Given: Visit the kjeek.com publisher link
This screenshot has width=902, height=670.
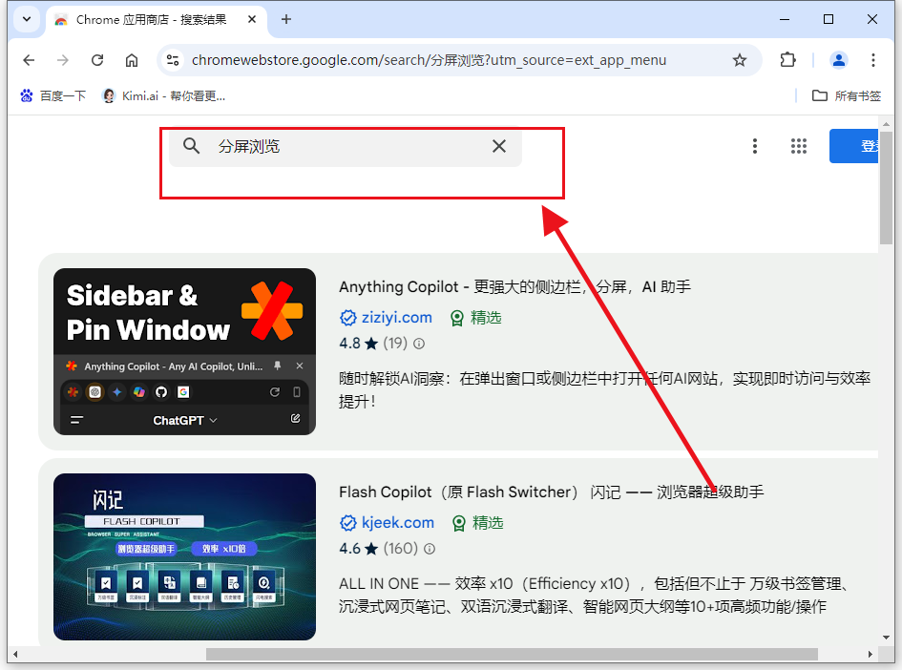Looking at the screenshot, I should pos(397,523).
